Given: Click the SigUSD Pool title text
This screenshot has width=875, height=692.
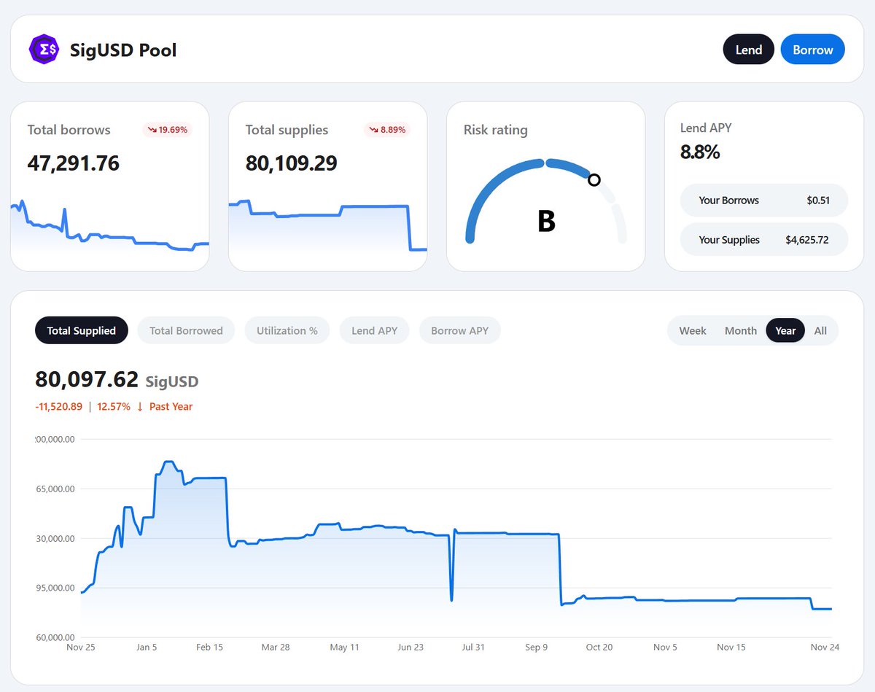Looking at the screenshot, I should pos(123,50).
